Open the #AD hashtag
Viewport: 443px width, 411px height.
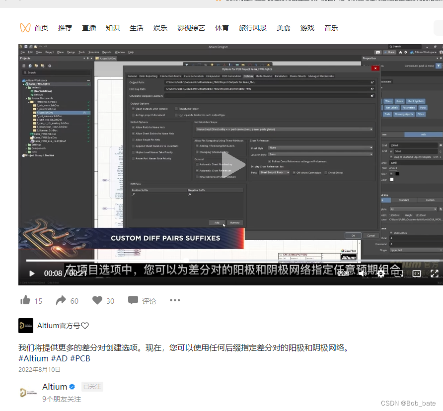[59, 358]
